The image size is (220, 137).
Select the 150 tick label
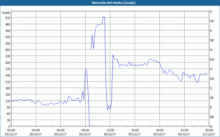coord(7,95)
